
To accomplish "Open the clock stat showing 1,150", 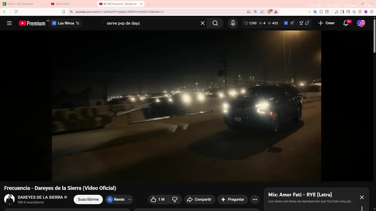I will 250,23.
